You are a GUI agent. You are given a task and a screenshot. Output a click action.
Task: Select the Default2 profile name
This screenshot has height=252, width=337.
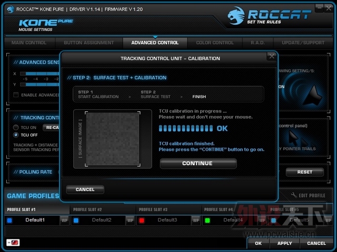tap(102, 220)
